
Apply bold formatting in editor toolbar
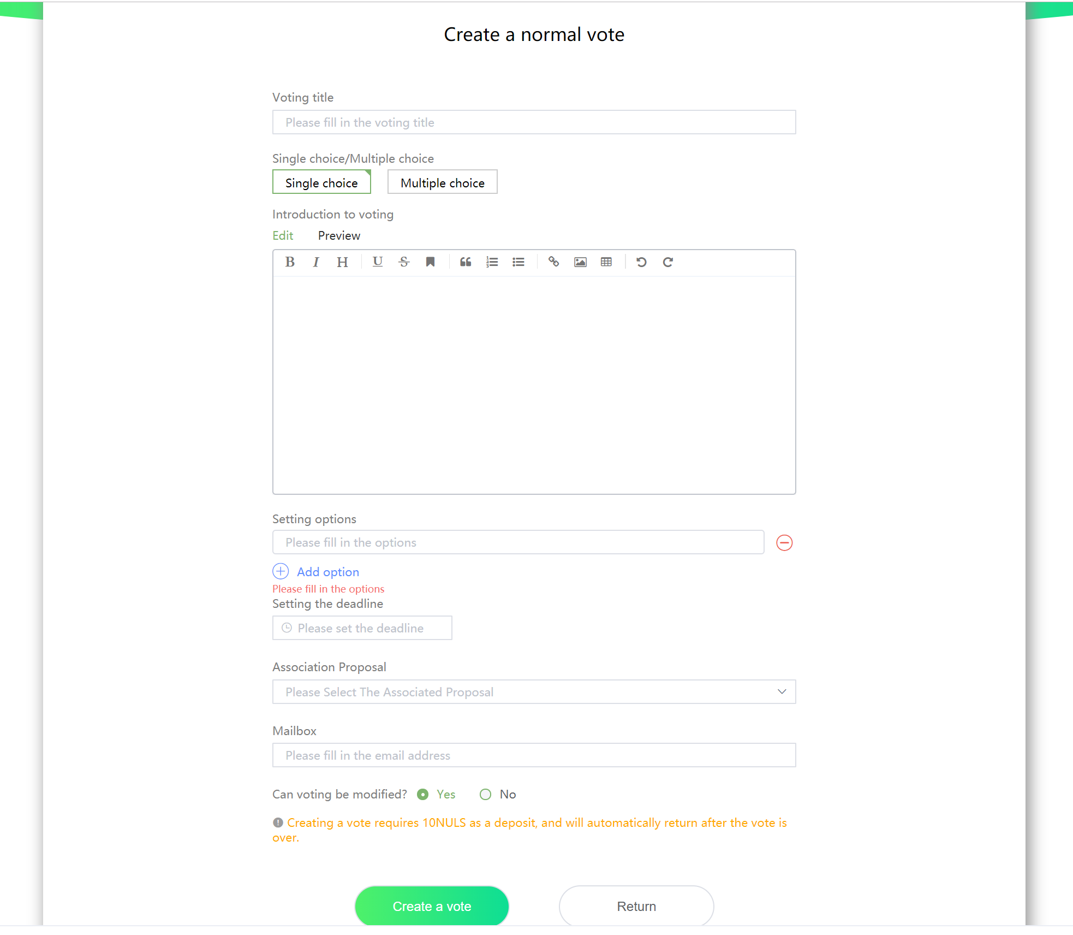pyautogui.click(x=290, y=262)
